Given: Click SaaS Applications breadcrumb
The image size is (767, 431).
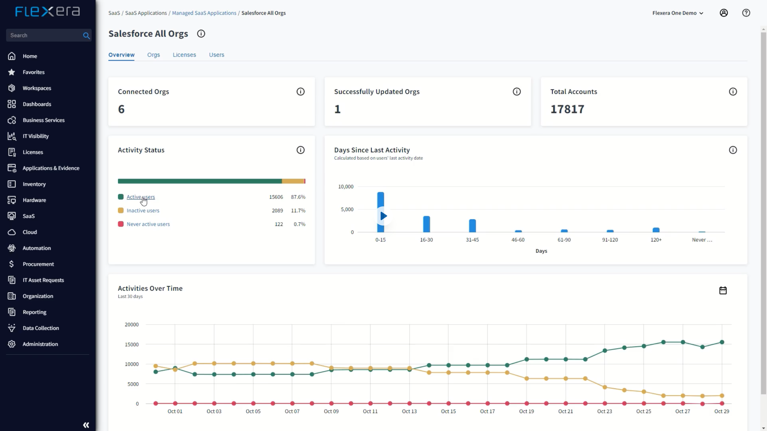Looking at the screenshot, I should pos(146,13).
